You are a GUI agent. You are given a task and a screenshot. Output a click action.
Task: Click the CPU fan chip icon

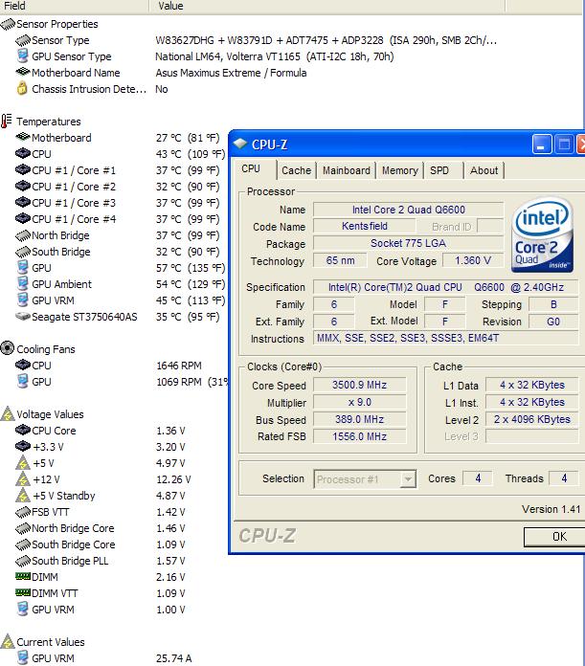[x=23, y=365]
